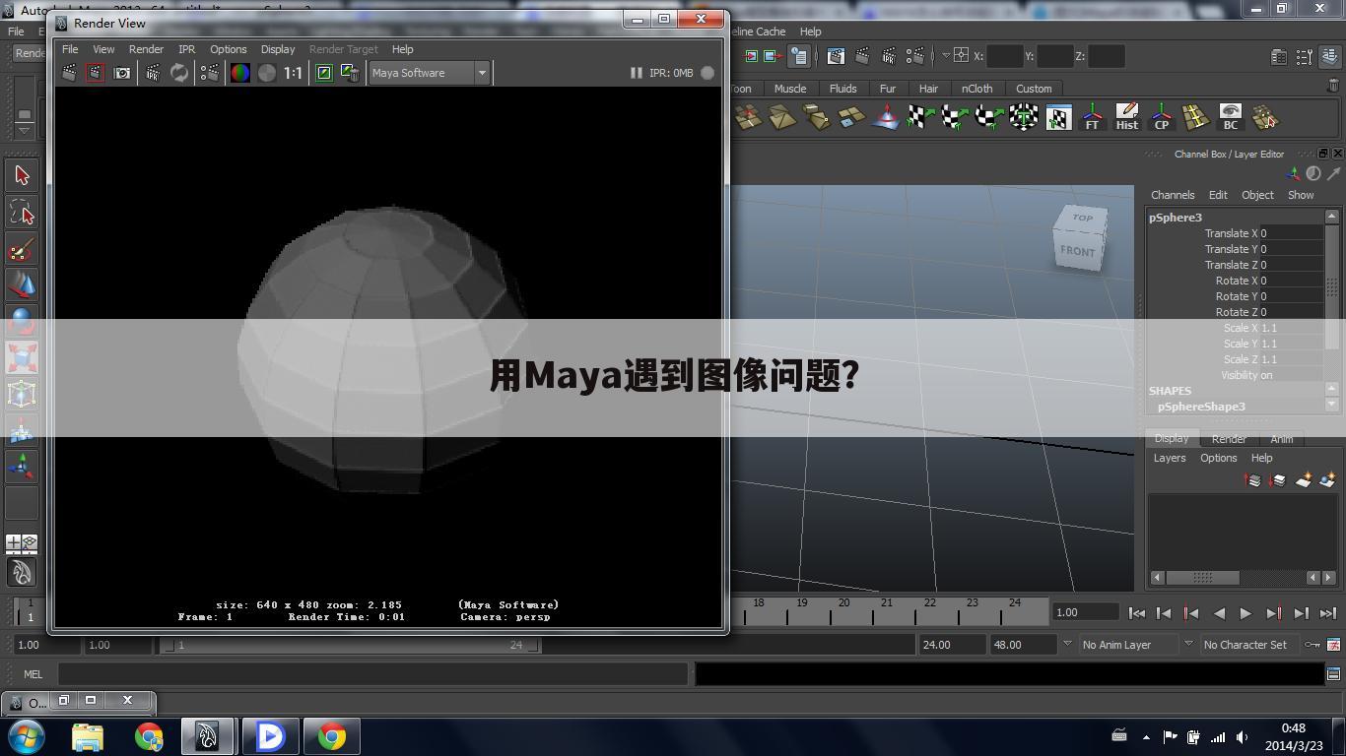The height and width of the screenshot is (756, 1346).
Task: Click the Visibility on value
Action: (x=1291, y=375)
